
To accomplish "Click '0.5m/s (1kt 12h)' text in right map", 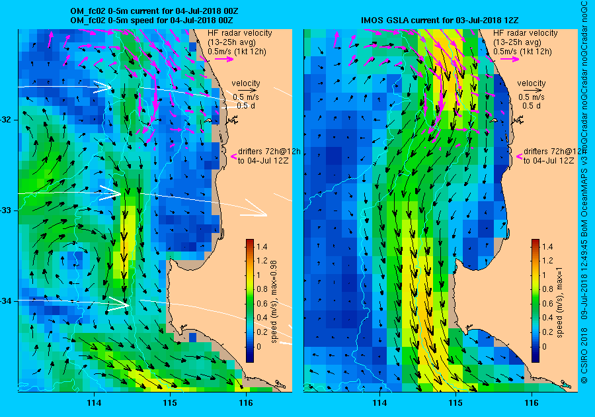I will pos(522,52).
